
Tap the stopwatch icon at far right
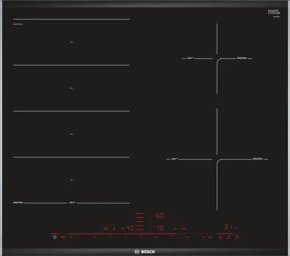(x=237, y=237)
